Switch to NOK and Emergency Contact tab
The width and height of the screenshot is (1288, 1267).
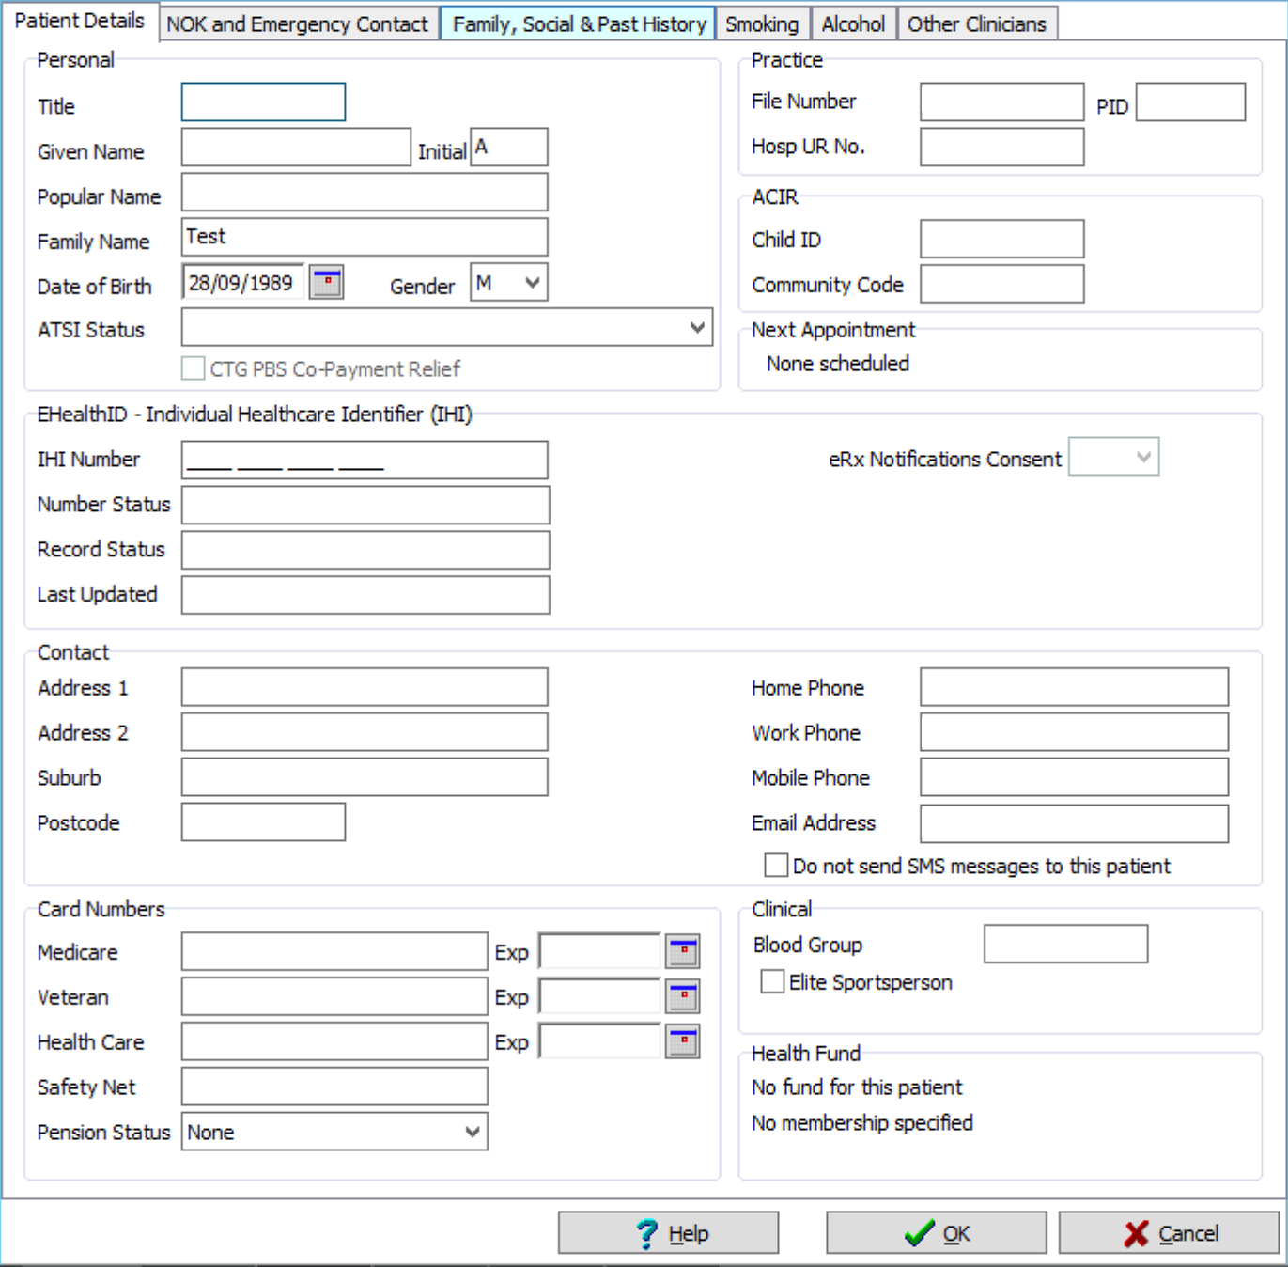click(x=297, y=24)
